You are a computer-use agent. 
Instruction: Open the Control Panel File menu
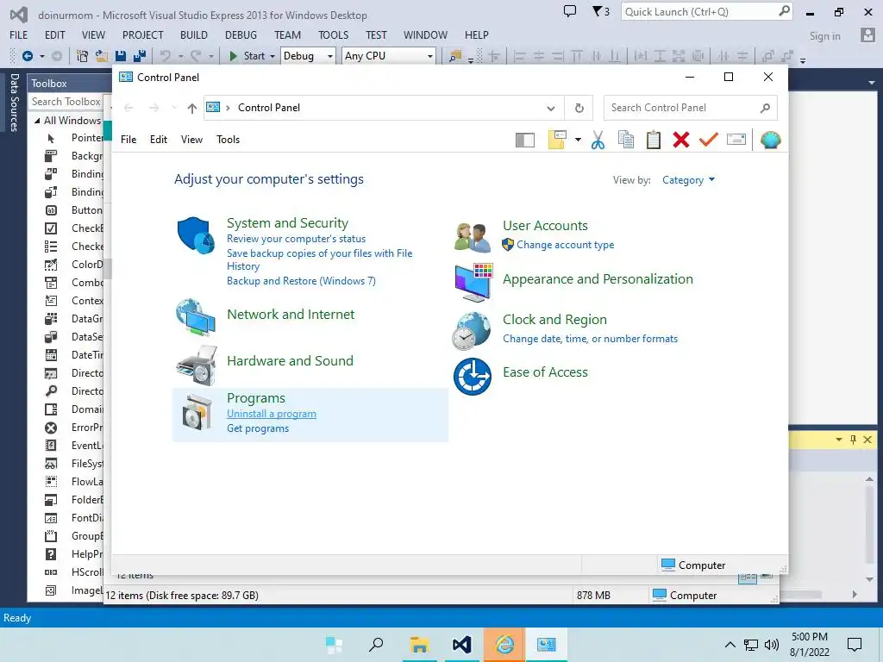tap(128, 140)
